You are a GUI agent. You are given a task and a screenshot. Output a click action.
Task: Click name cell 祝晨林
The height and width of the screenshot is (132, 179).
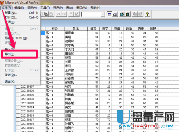(x=76, y=41)
